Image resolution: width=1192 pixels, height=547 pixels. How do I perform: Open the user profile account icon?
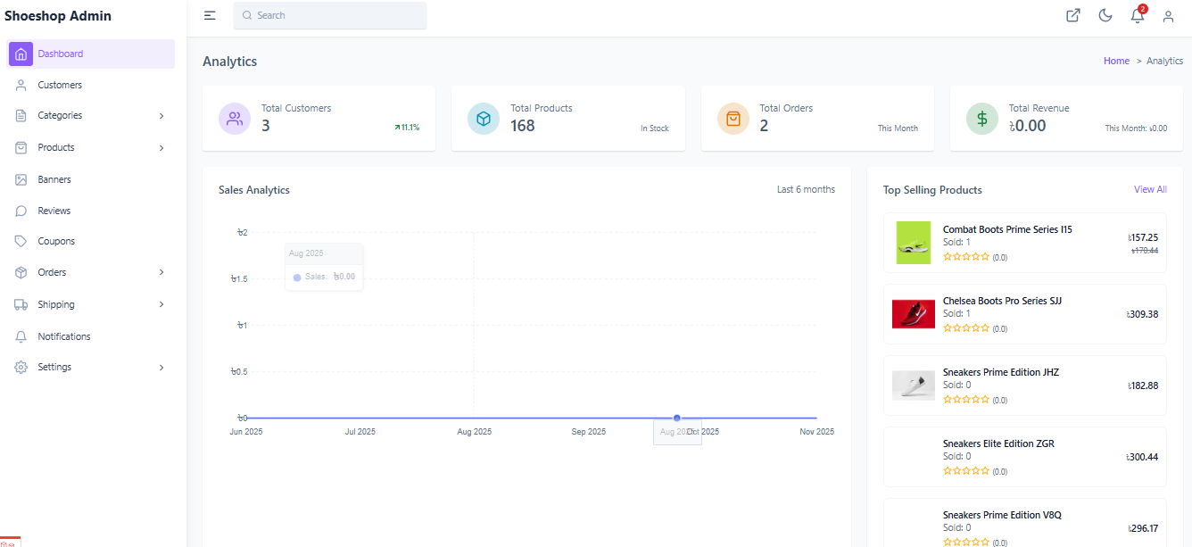(x=1168, y=15)
